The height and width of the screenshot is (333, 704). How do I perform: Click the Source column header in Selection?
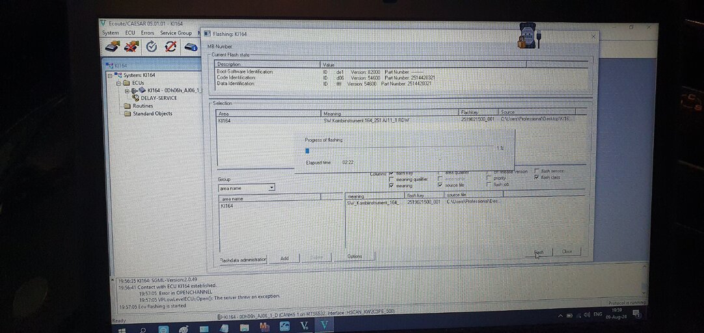pyautogui.click(x=537, y=112)
